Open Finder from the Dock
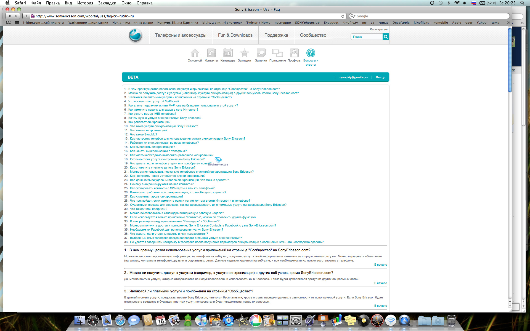The image size is (530, 331). click(80, 320)
